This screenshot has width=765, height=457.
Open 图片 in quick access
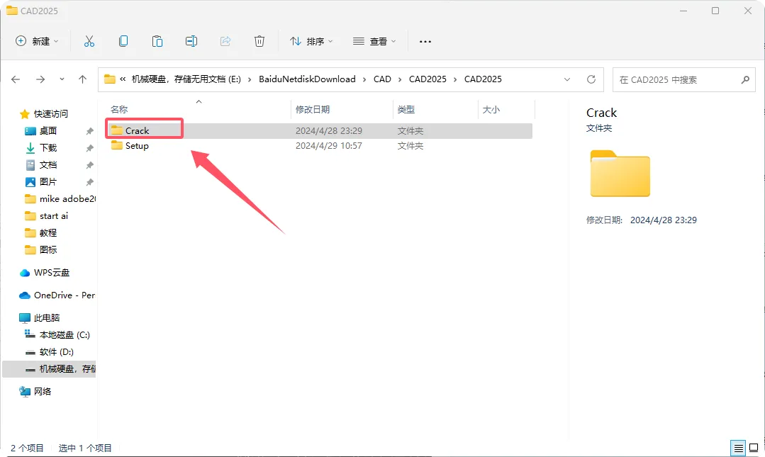(48, 182)
